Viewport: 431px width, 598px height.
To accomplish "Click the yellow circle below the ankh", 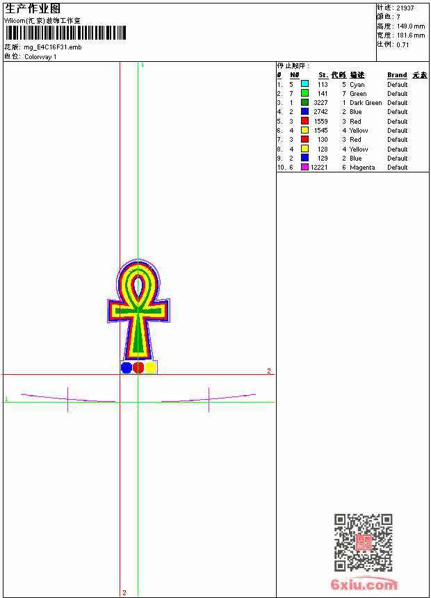I will click(150, 368).
